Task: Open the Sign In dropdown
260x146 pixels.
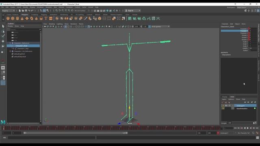Action: tap(132, 11)
